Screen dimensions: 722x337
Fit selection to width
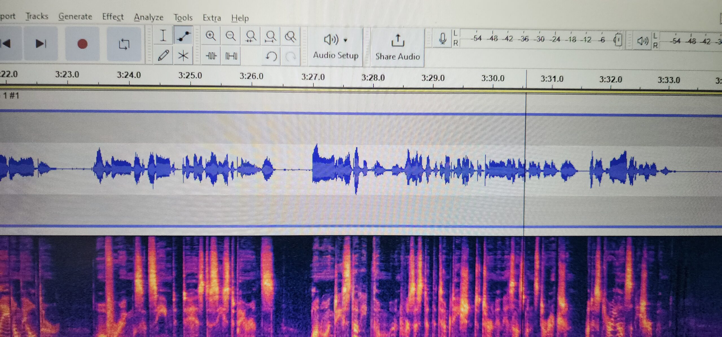pyautogui.click(x=250, y=36)
